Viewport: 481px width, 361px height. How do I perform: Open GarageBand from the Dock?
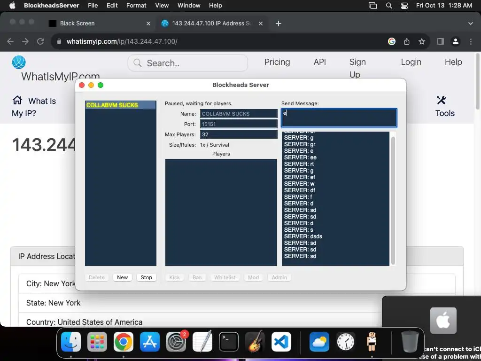point(255,342)
